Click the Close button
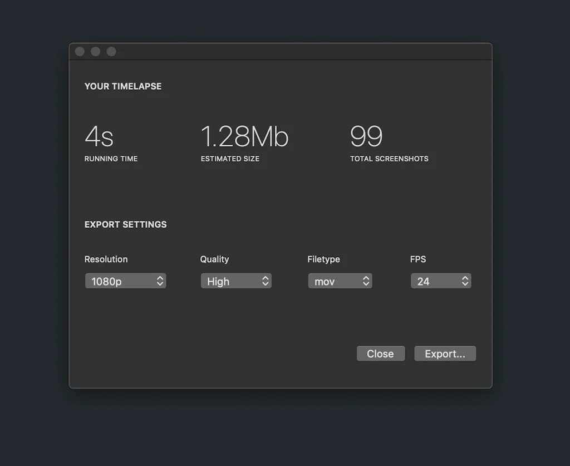The height and width of the screenshot is (466, 570). coord(381,354)
